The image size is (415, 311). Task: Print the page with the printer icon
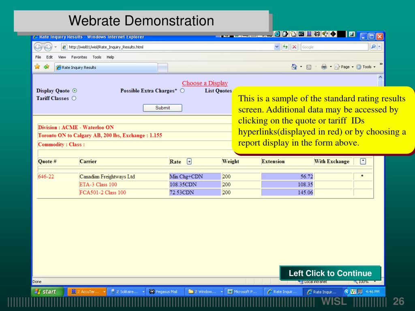pos(324,67)
